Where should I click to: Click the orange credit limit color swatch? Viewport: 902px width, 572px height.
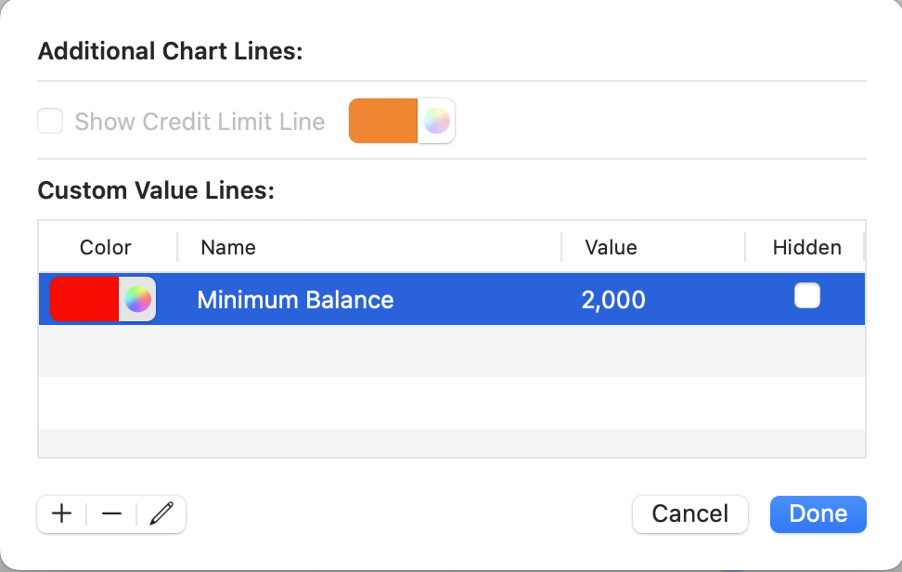pyautogui.click(x=383, y=122)
